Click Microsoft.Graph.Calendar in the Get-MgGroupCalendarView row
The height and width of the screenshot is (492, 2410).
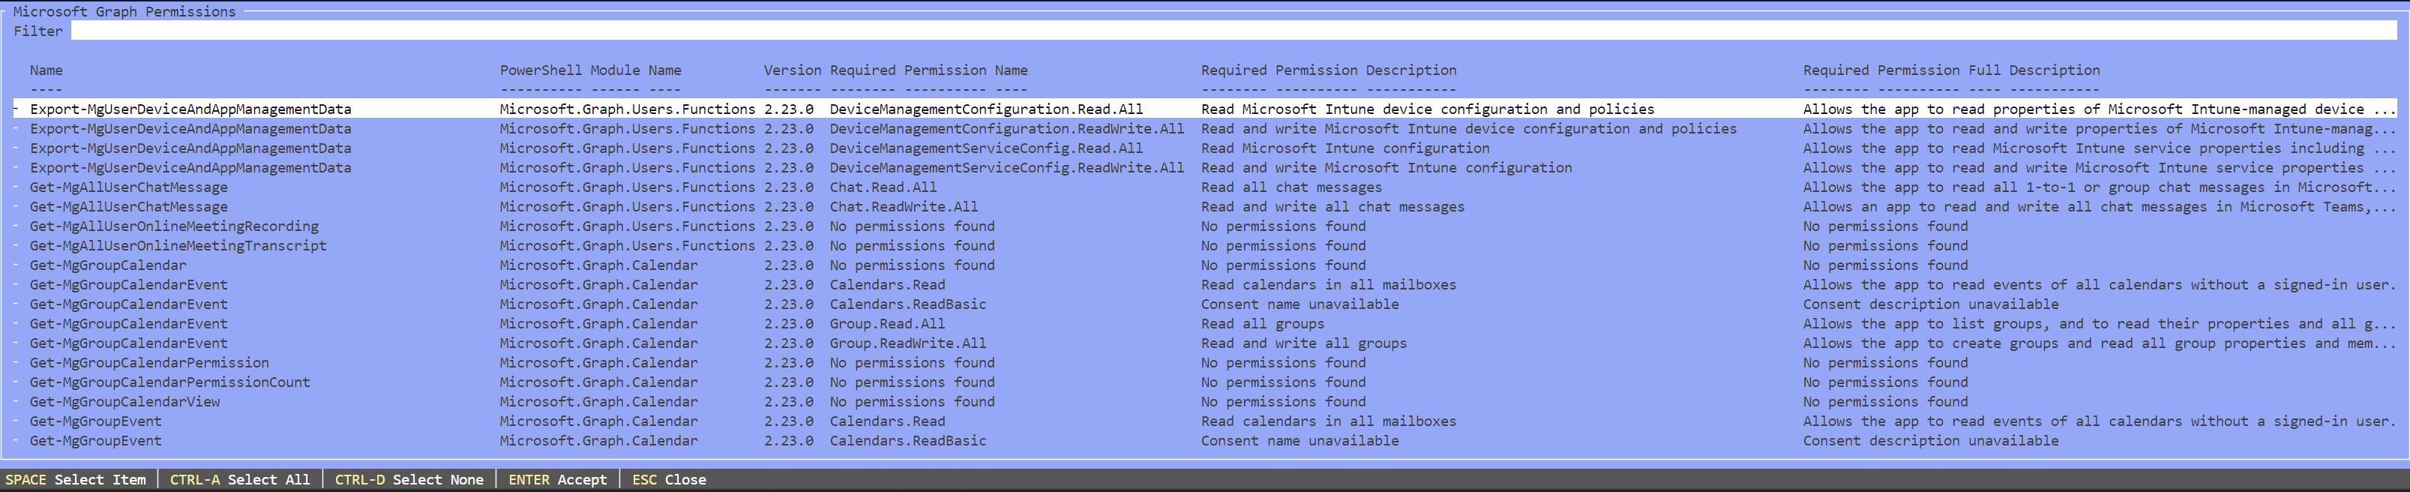tap(599, 402)
